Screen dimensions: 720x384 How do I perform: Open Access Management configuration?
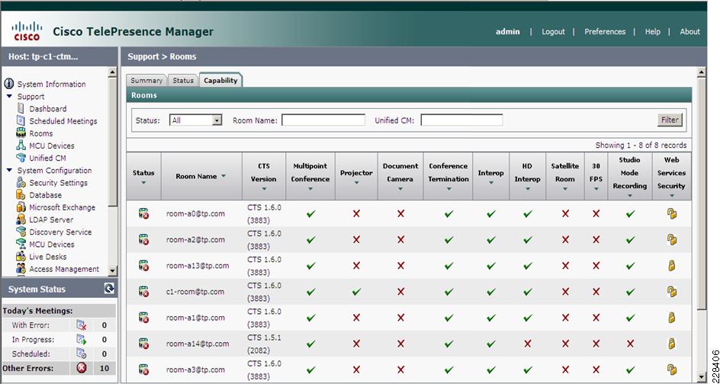point(64,269)
